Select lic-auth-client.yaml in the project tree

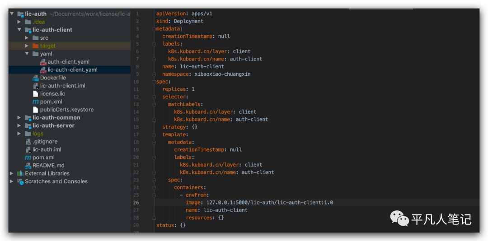[72, 70]
